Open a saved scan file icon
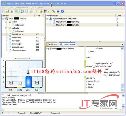 8,11
